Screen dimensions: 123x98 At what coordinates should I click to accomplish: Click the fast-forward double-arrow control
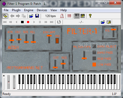46,22
